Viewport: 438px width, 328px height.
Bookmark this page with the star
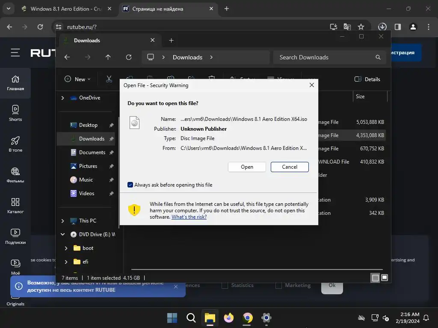click(x=361, y=27)
